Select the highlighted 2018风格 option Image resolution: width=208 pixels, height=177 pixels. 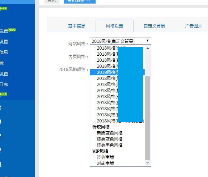(117, 72)
